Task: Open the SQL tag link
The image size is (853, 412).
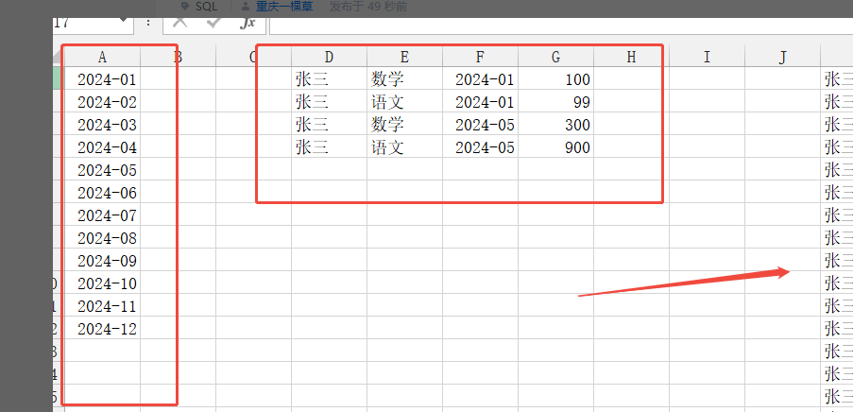Action: point(206,7)
